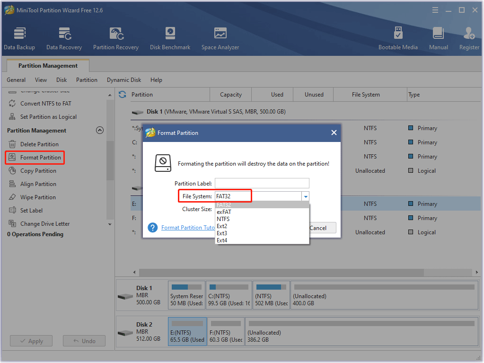Start Disk Benchmark tool
The height and width of the screenshot is (363, 484).
point(170,38)
